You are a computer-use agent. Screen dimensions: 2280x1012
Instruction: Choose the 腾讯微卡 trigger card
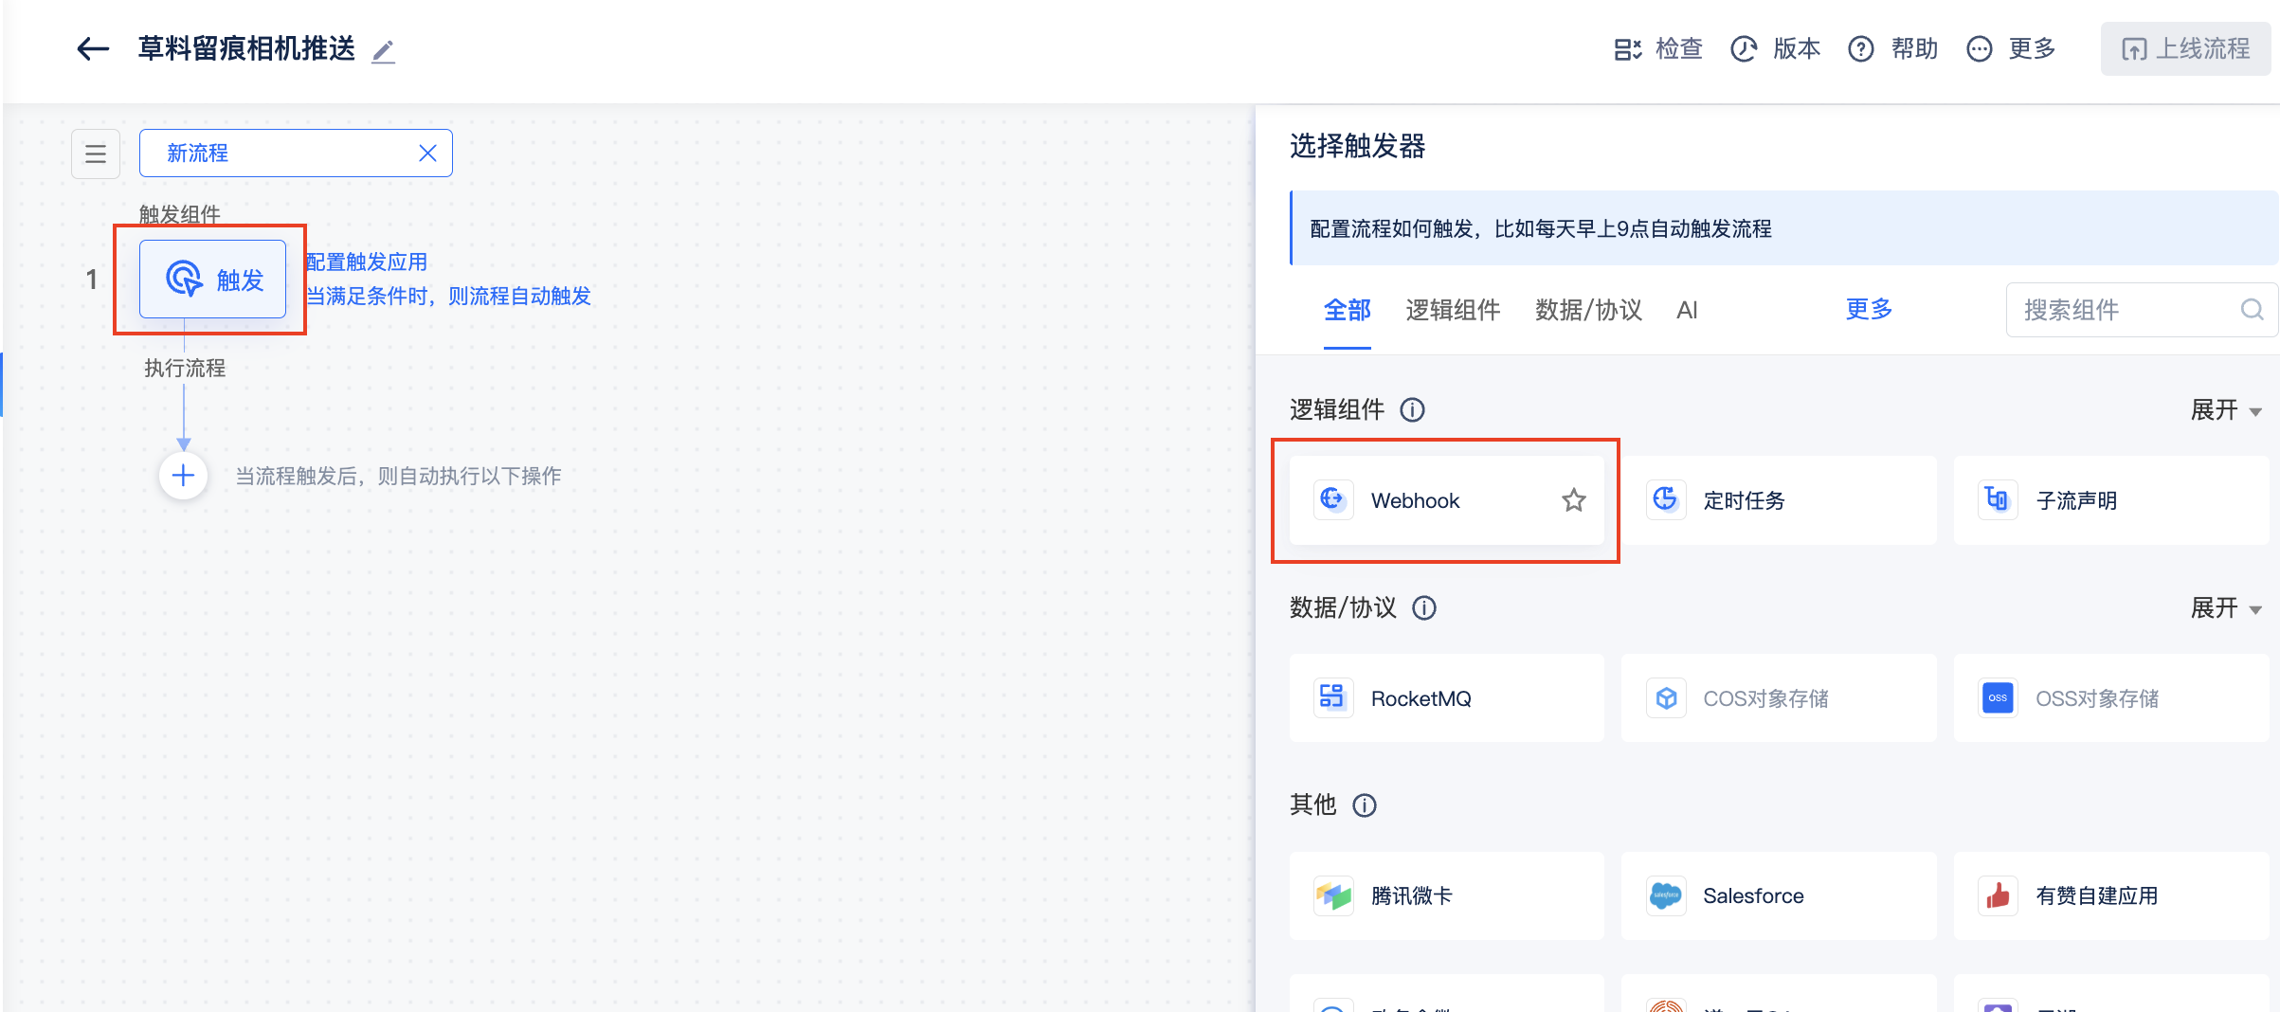(1446, 896)
